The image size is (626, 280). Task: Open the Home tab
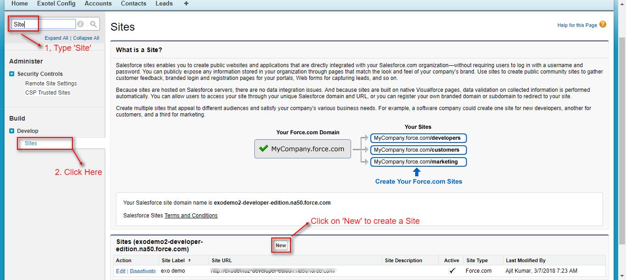19,4
